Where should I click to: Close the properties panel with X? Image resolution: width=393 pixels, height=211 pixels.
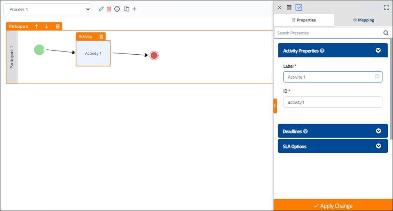click(x=280, y=7)
